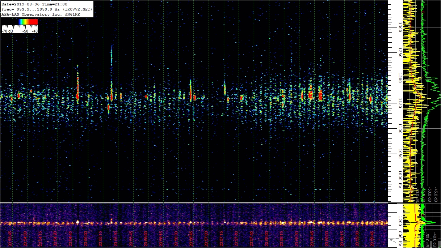Screen dimensions: 441x248
Task: Click the 800 Hz label in lower spectrum scale
Action: 400,239
